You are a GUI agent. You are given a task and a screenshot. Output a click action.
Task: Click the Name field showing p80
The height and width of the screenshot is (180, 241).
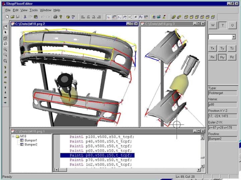pyautogui.click(x=222, y=105)
